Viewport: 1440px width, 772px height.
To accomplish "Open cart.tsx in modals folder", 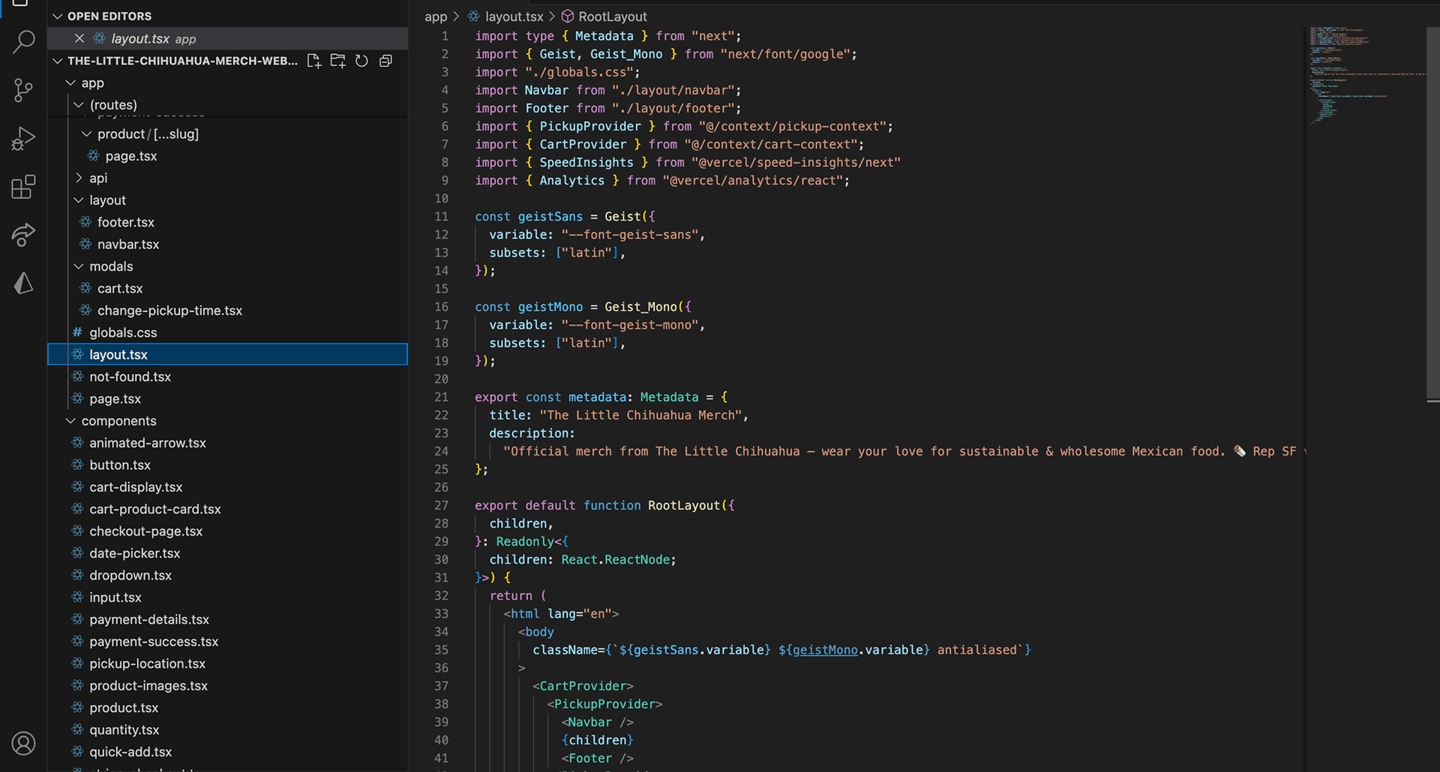I will (x=228, y=289).
